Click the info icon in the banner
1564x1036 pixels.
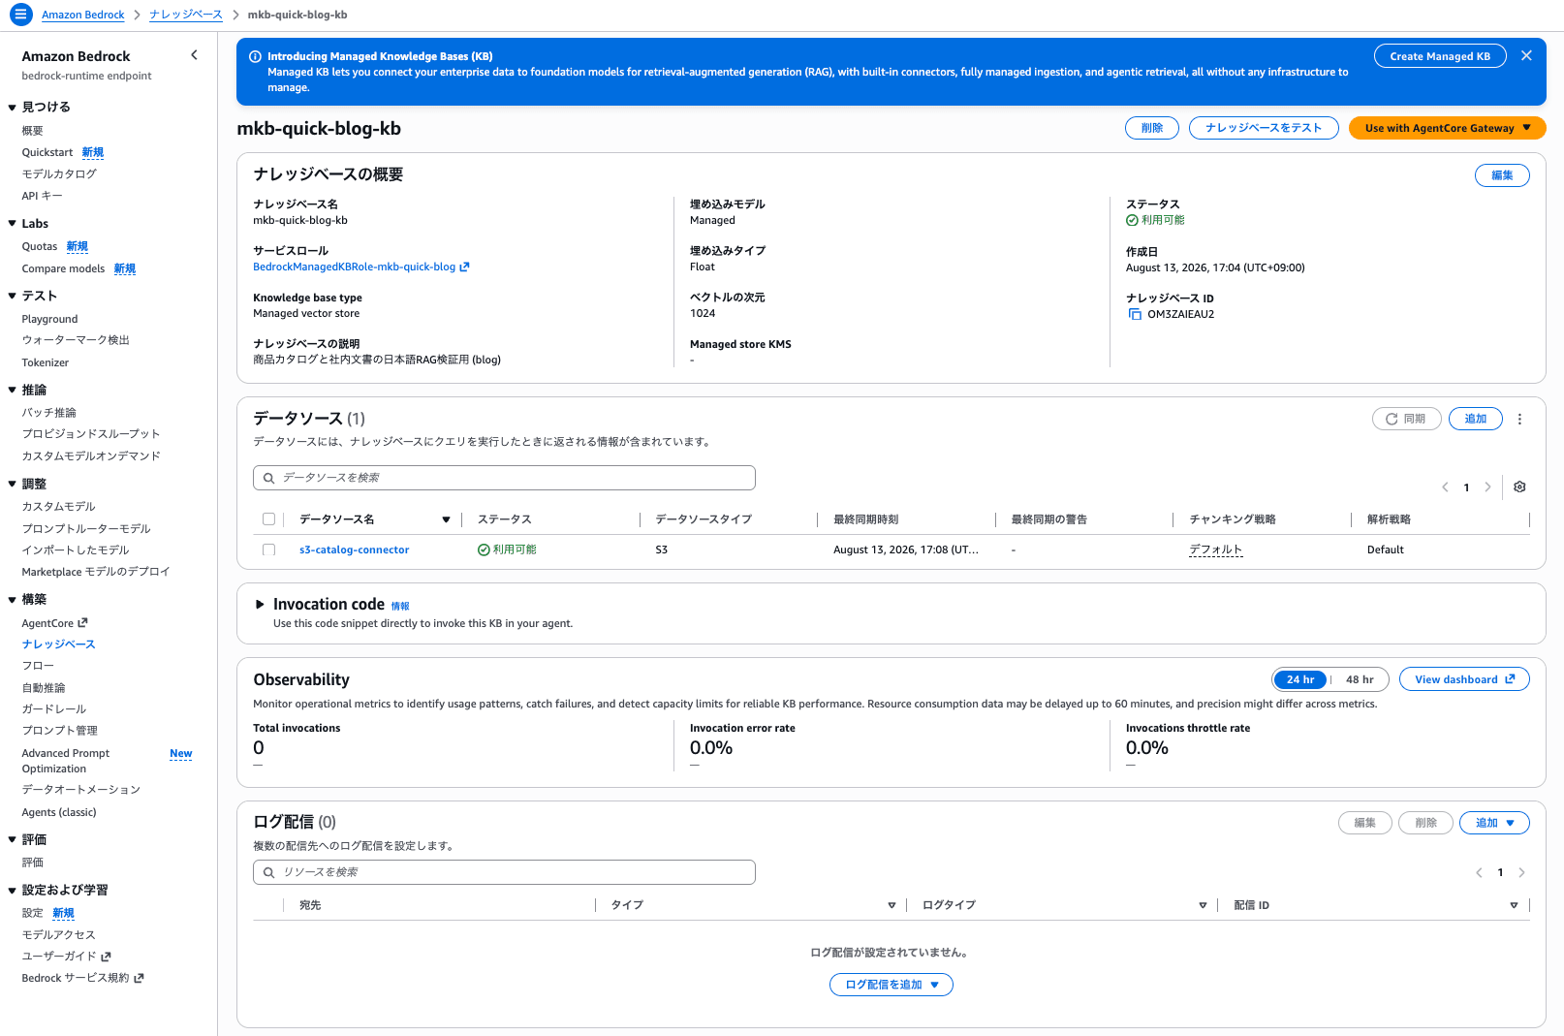click(255, 56)
